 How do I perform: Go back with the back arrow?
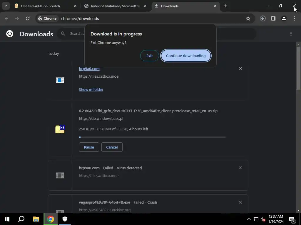tap(6, 18)
